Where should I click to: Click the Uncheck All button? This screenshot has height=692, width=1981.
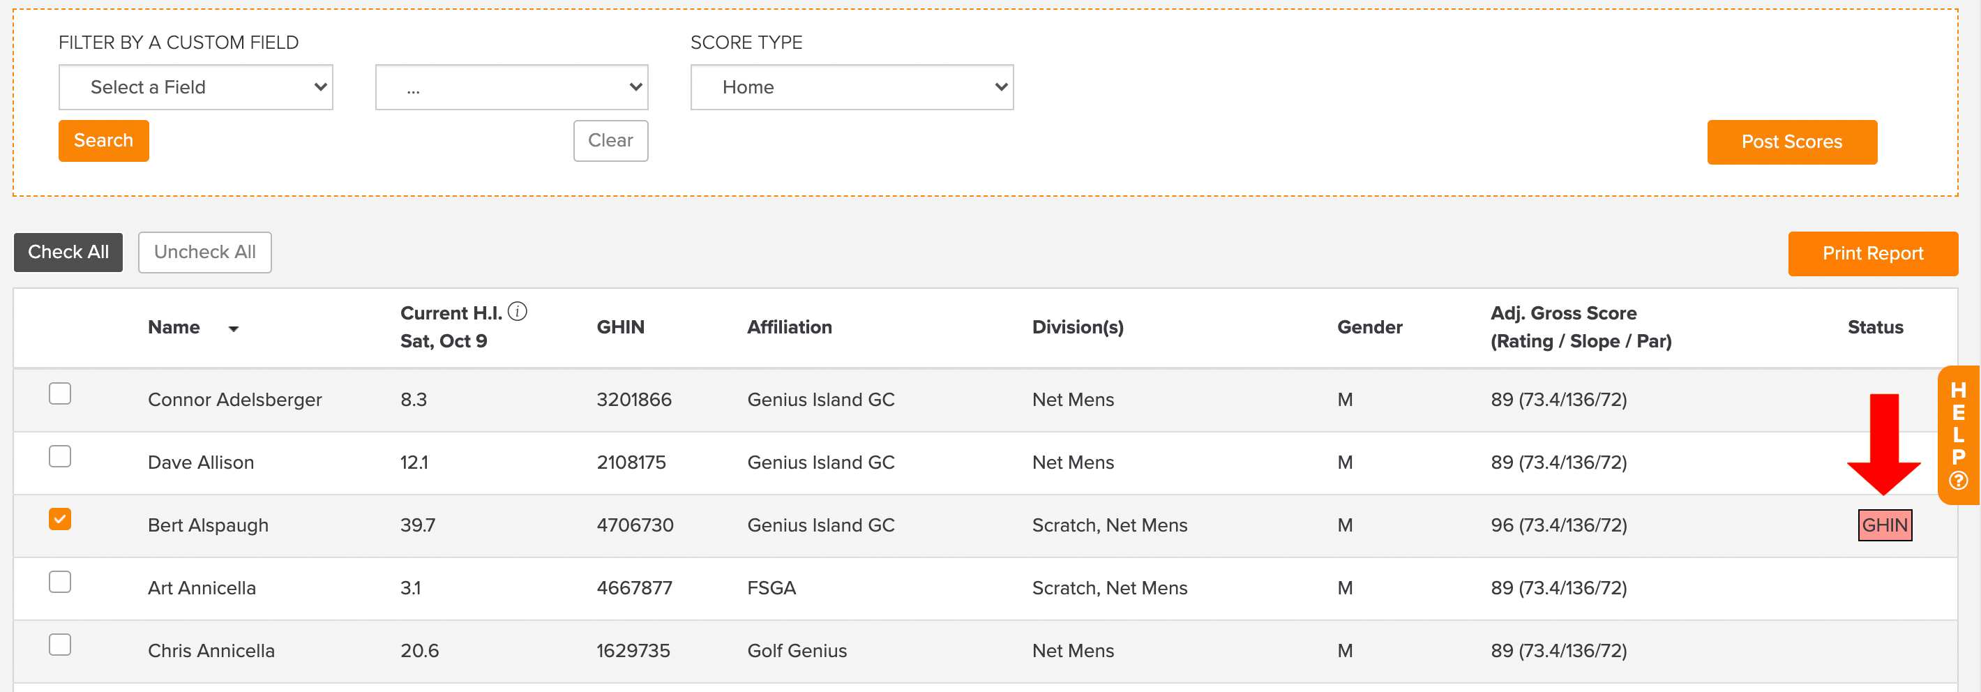[x=204, y=253]
